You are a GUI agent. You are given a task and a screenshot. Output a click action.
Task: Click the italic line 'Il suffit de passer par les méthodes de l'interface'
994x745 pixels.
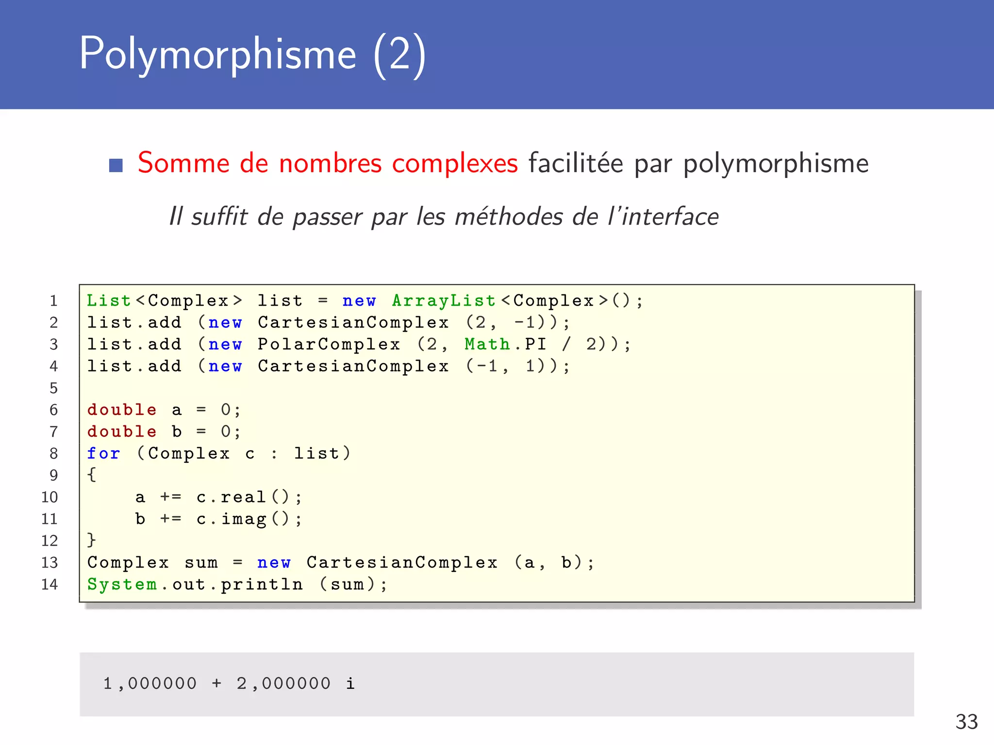point(444,216)
